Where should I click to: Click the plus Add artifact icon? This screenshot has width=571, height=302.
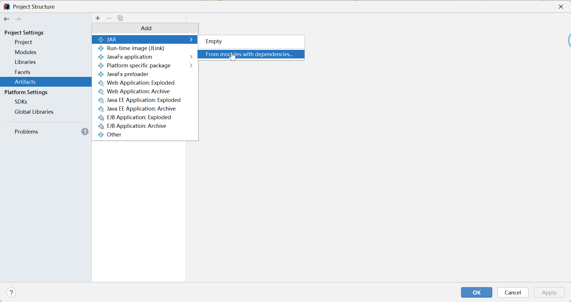98,18
